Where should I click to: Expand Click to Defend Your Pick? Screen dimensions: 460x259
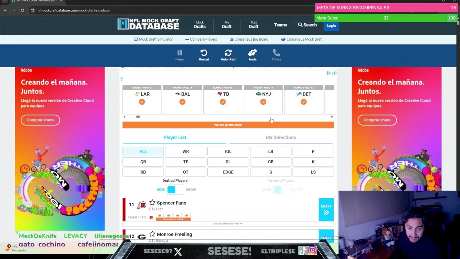pos(227,224)
